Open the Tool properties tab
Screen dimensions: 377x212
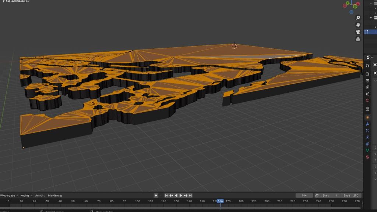pyautogui.click(x=367, y=65)
